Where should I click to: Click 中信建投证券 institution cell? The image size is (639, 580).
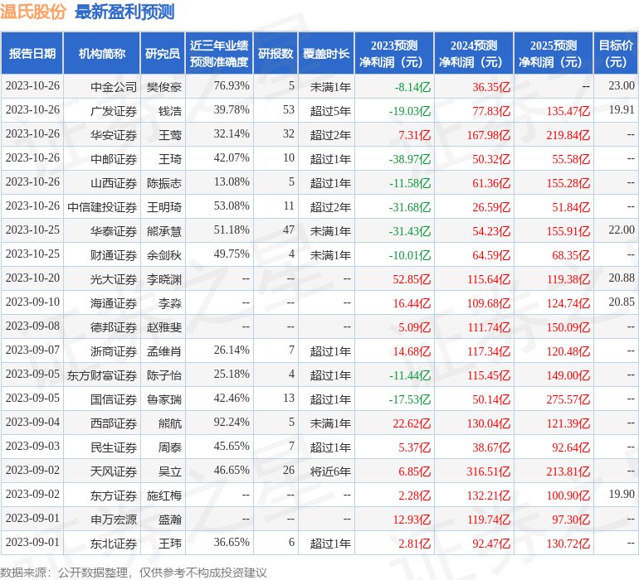point(102,206)
